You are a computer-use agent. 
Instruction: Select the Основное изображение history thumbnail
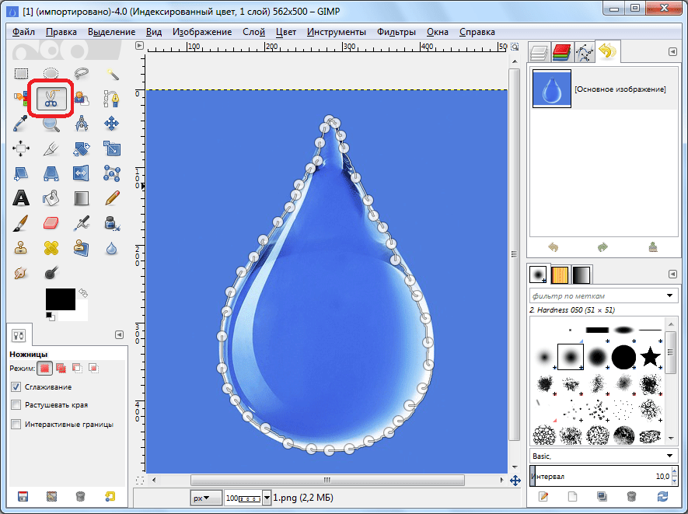(551, 89)
